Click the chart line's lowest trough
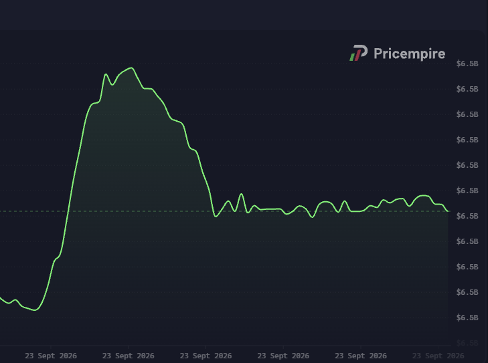488x363 pixels. [x=35, y=310]
